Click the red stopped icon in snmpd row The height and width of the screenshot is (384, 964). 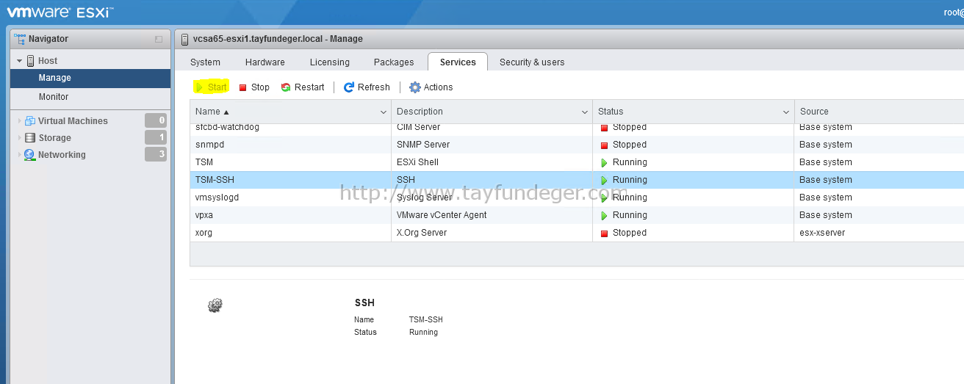[x=605, y=145]
